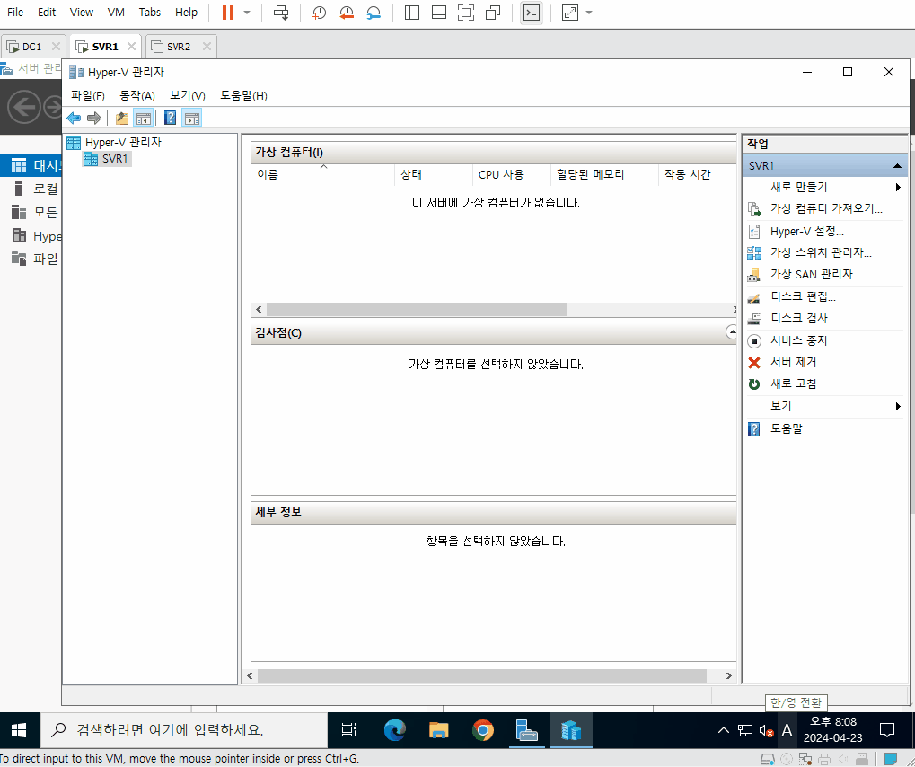Open 보기(V) menu
The width and height of the screenshot is (915, 767).
coord(188,96)
